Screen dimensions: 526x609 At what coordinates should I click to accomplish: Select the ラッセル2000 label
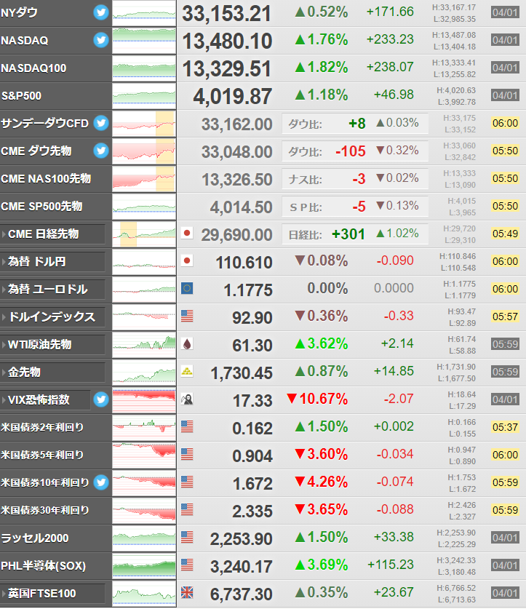tap(35, 538)
